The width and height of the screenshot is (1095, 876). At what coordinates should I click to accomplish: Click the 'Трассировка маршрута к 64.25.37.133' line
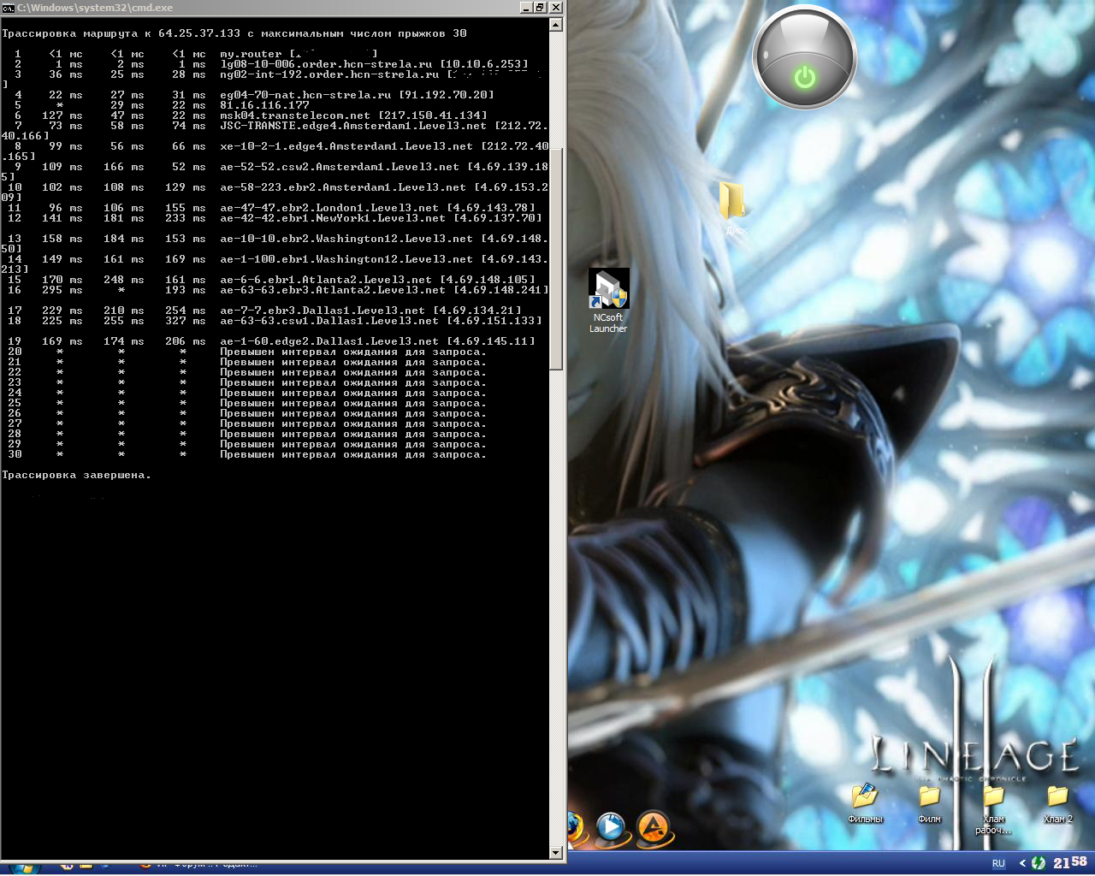pos(234,33)
